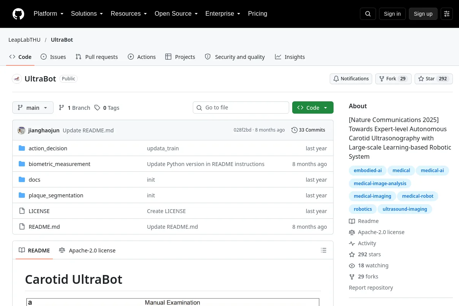Open 'updata_train' commit message
Image resolution: width=459 pixels, height=306 pixels.
163,148
